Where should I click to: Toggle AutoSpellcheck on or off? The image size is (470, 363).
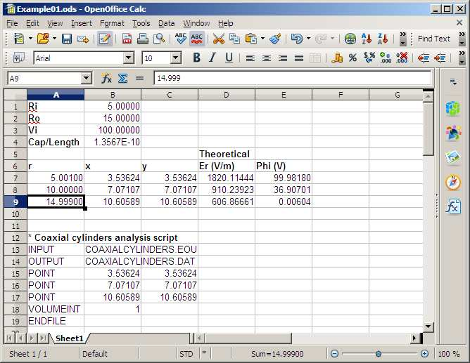click(197, 39)
